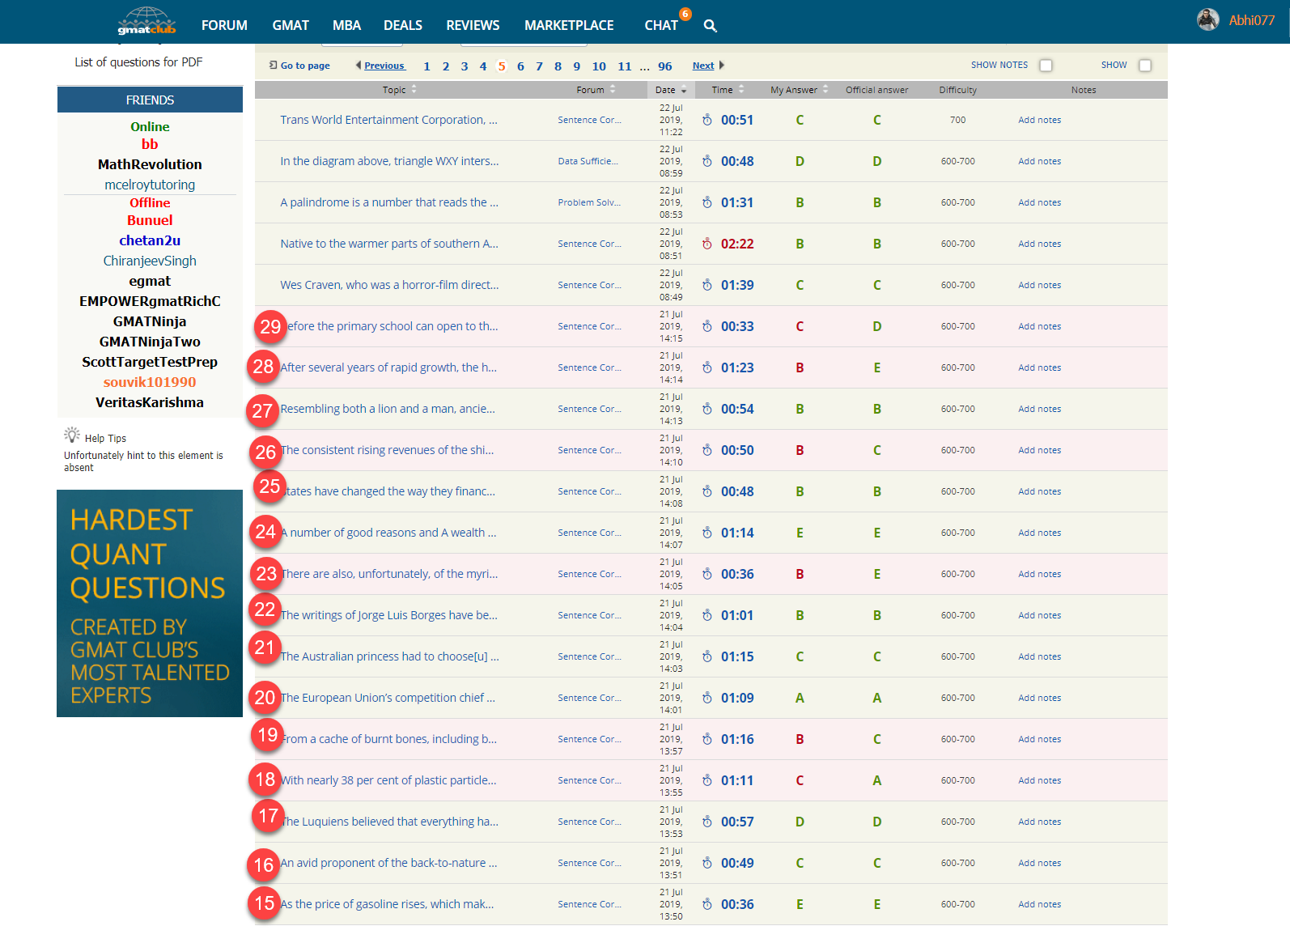Open the search magnifier icon
Image resolution: width=1290 pixels, height=943 pixels.
(x=710, y=26)
